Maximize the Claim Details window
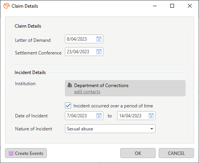Screen dimensions: 199x163 pos(172,6)
